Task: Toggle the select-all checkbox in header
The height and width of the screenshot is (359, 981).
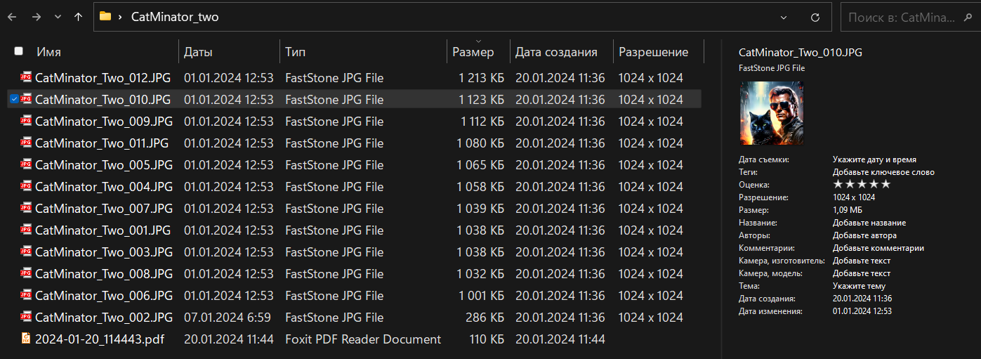Action: tap(18, 51)
